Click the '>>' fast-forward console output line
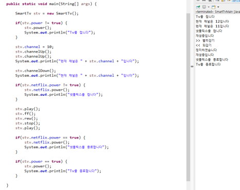 pyautogui.click(x=205, y=41)
